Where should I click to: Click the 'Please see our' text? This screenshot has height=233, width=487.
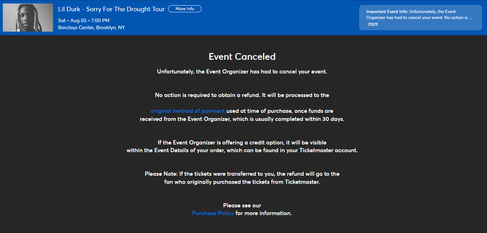click(x=242, y=206)
